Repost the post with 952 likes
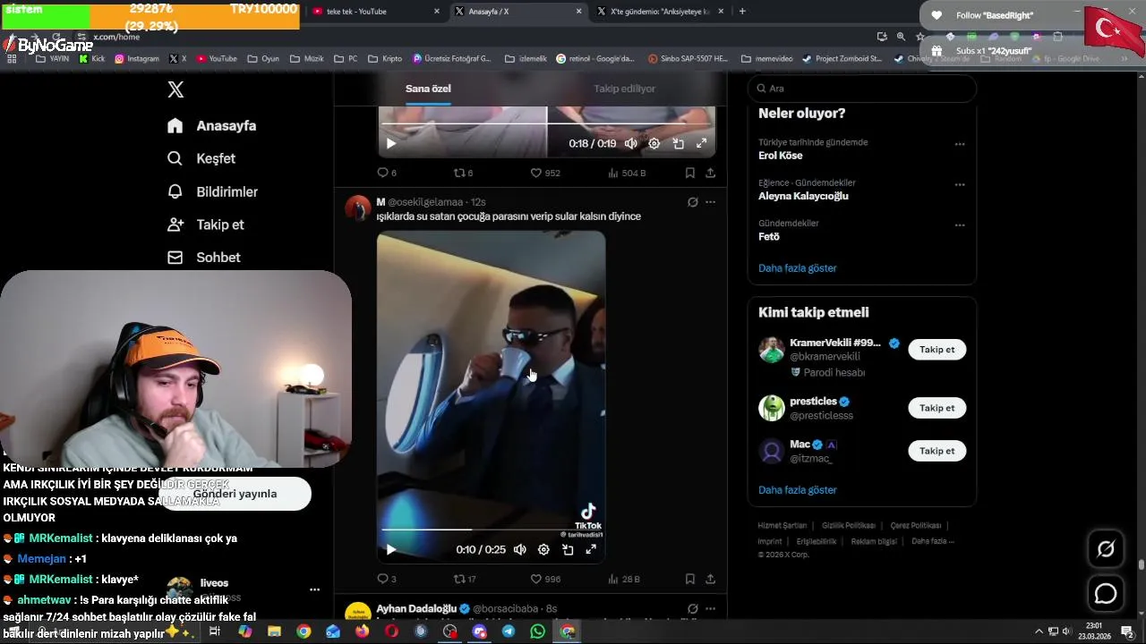The width and height of the screenshot is (1146, 644). click(x=463, y=173)
